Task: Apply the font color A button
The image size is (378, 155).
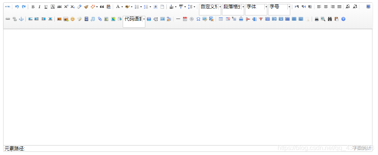Action: tap(118, 7)
